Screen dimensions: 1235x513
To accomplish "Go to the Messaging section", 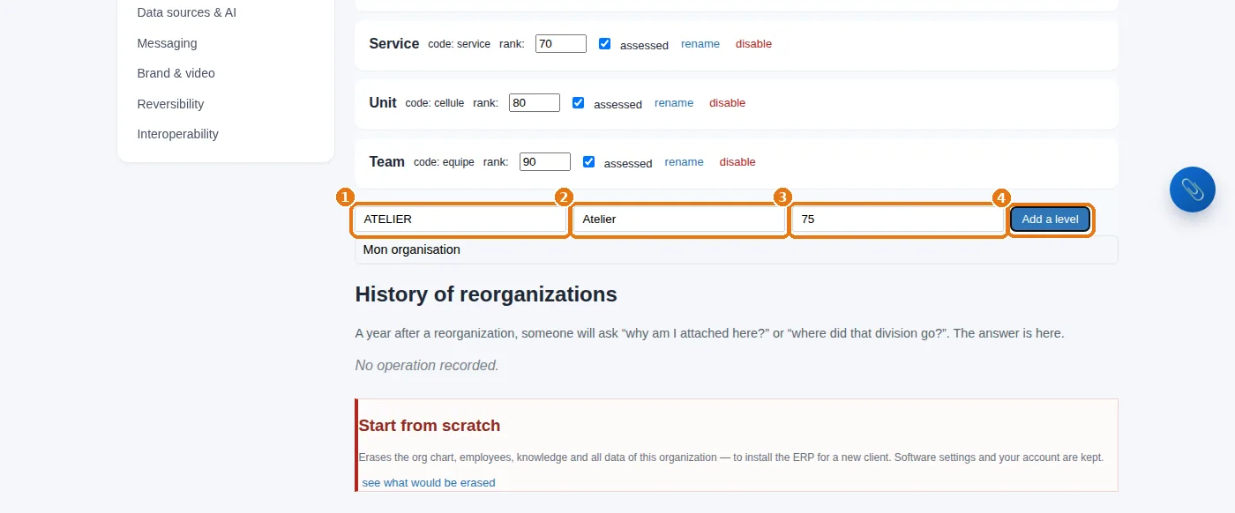I will click(x=167, y=43).
